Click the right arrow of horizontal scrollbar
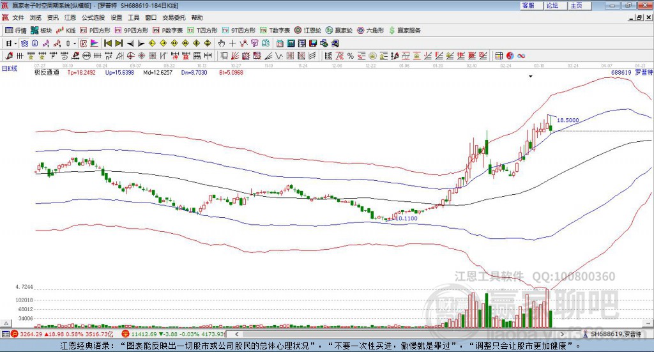Image resolution: width=654 pixels, height=352 pixels. click(x=562, y=334)
